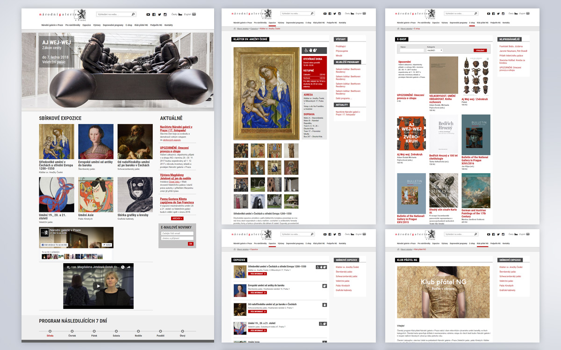Viewport: 561px width, 350px height.
Task: Select the Středa day marker in the program
Action: click(50, 332)
